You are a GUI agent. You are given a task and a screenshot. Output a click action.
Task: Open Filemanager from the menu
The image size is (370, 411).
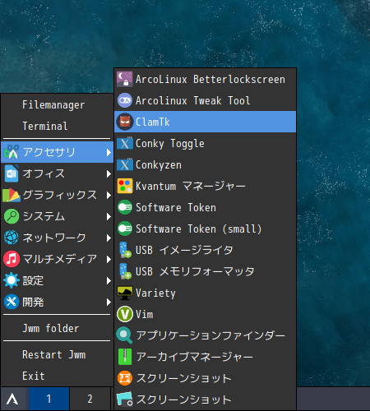[x=57, y=105]
